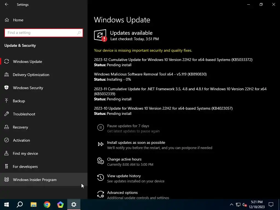This screenshot has height=210, width=280.
Task: Click the Settings gear on the taskbar
Action: point(74,205)
